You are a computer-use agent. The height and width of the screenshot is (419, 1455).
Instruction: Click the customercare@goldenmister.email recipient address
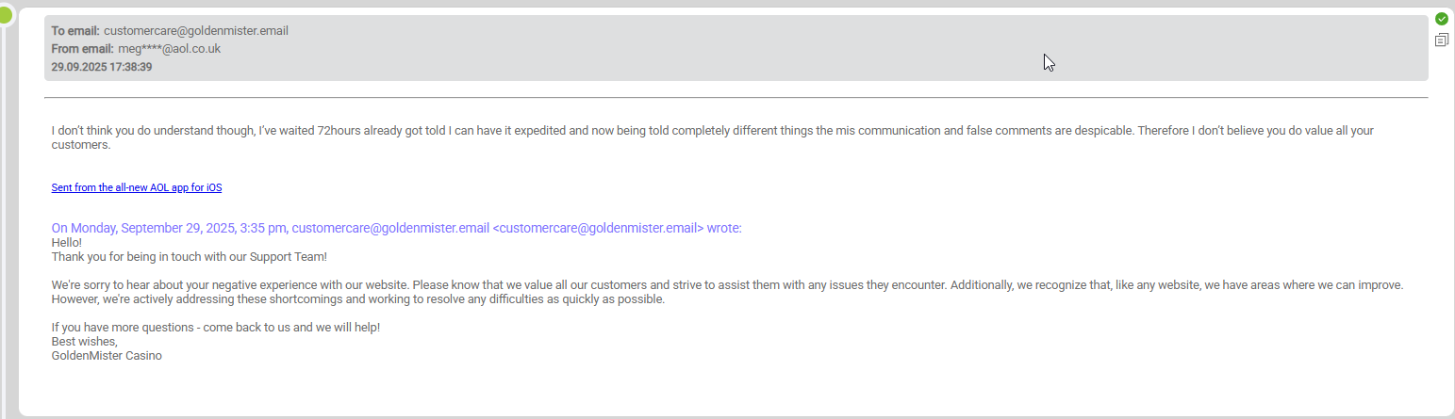pyautogui.click(x=196, y=30)
